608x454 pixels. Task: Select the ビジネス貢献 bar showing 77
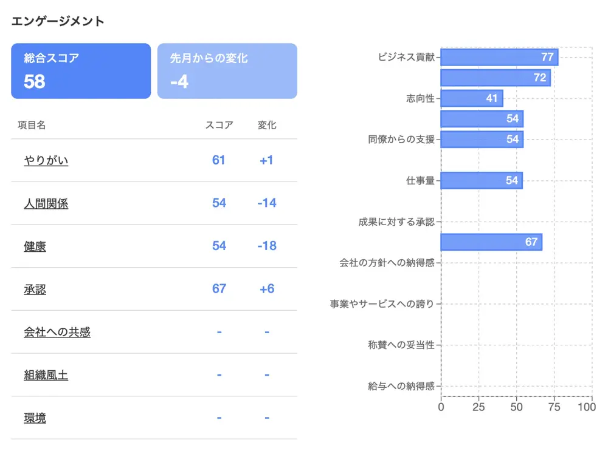coord(499,57)
